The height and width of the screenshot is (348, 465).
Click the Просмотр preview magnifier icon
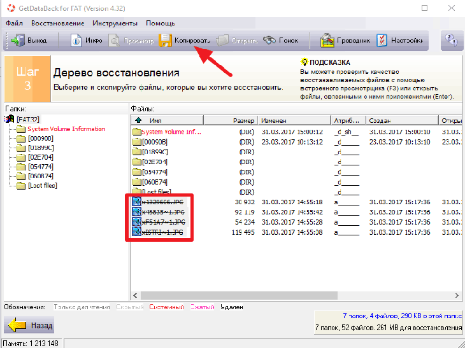pos(114,41)
